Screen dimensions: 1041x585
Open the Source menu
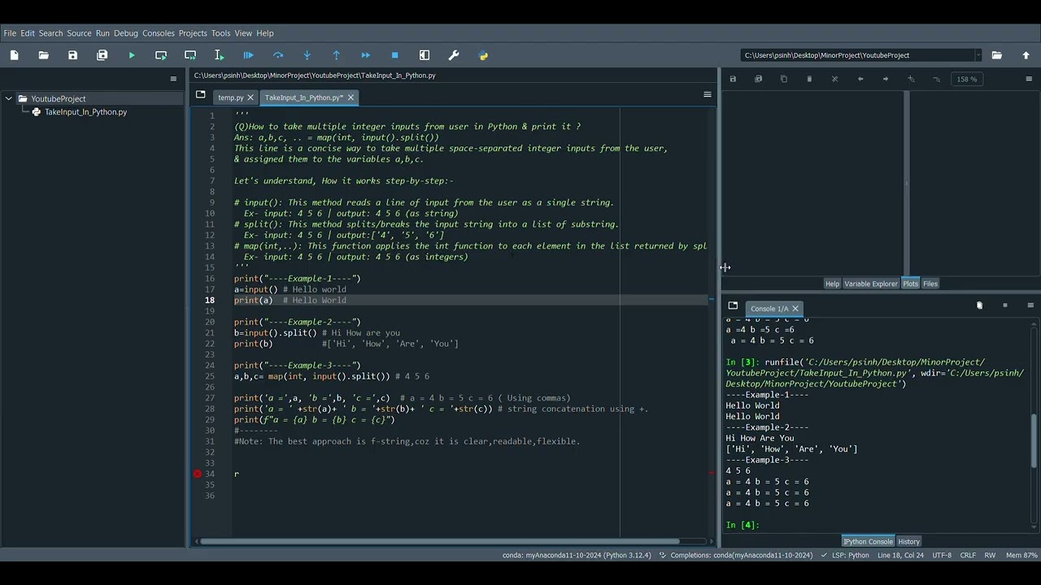[79, 33]
